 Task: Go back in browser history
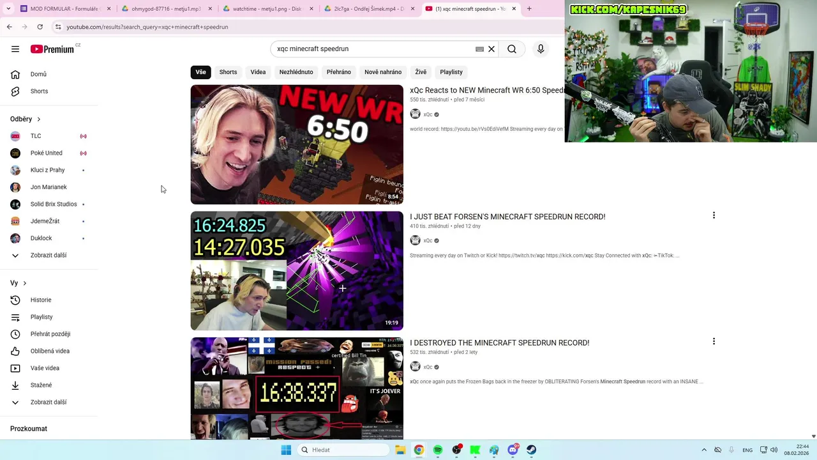pyautogui.click(x=9, y=27)
